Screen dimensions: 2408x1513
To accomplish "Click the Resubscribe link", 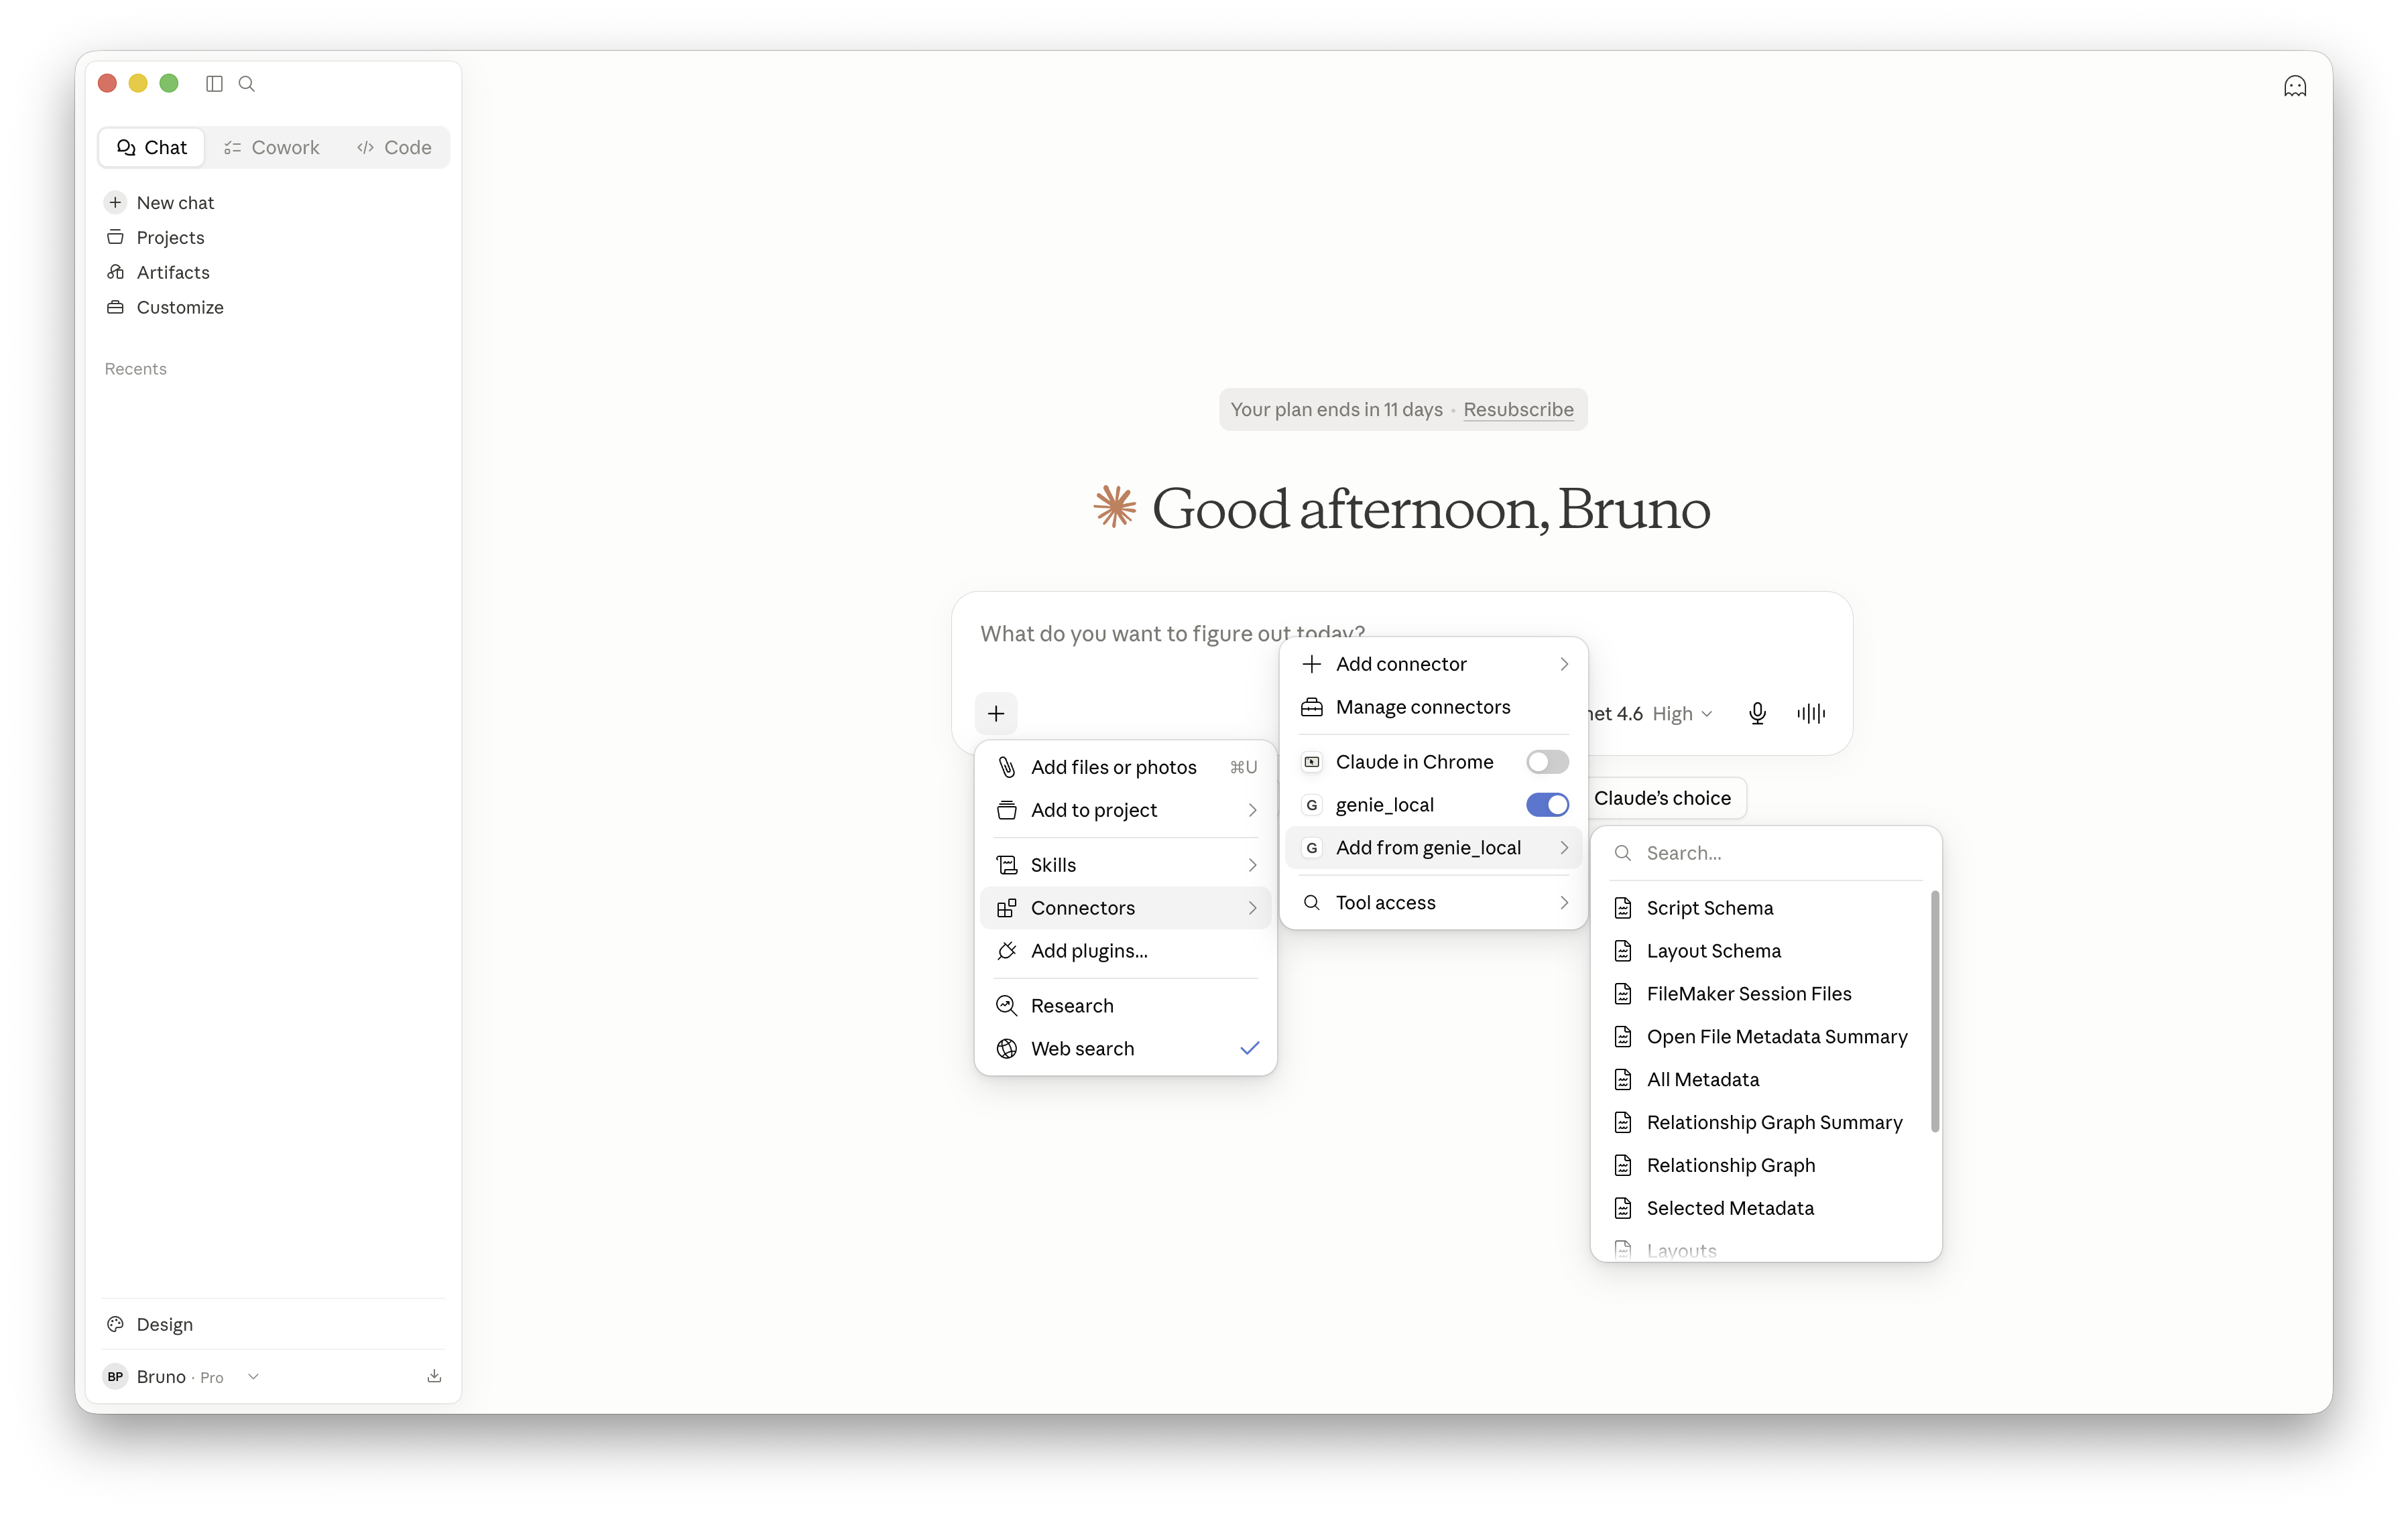I will click(1518, 409).
